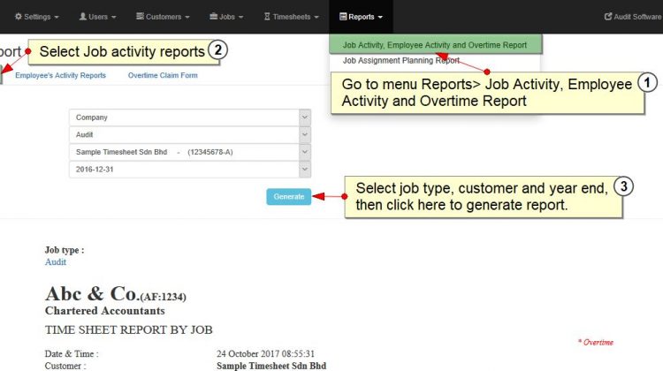Click the Reports icon in navbar
This screenshot has height=371, width=663.
[x=343, y=17]
